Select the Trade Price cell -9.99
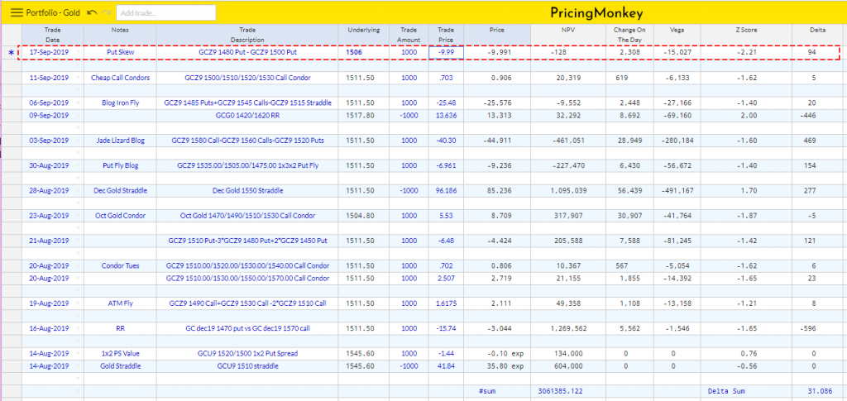Screen dimensions: 847x401 click(x=446, y=52)
